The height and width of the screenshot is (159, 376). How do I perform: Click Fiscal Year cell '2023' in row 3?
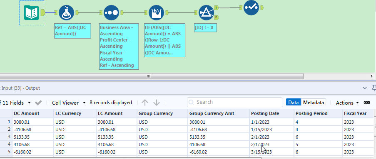click(358, 137)
